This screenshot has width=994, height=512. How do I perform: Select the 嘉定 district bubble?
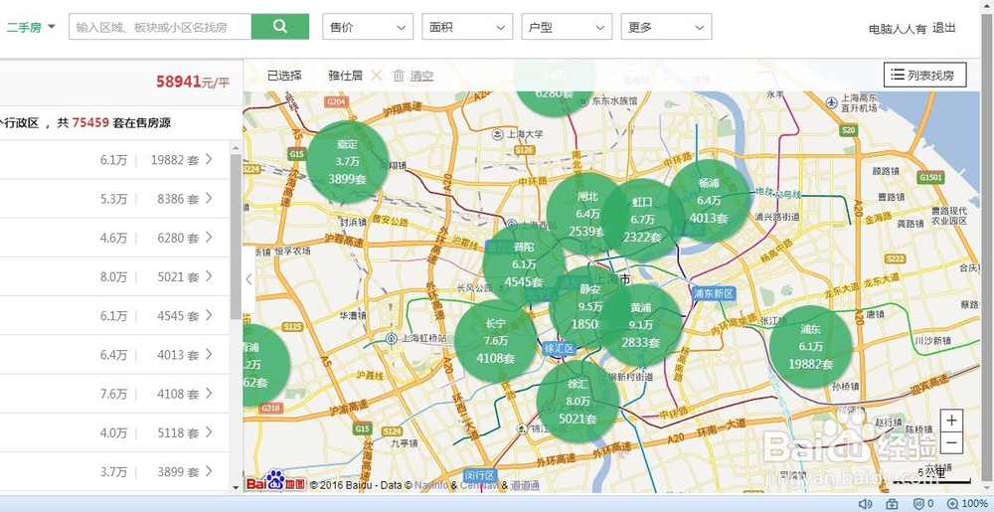pos(347,162)
